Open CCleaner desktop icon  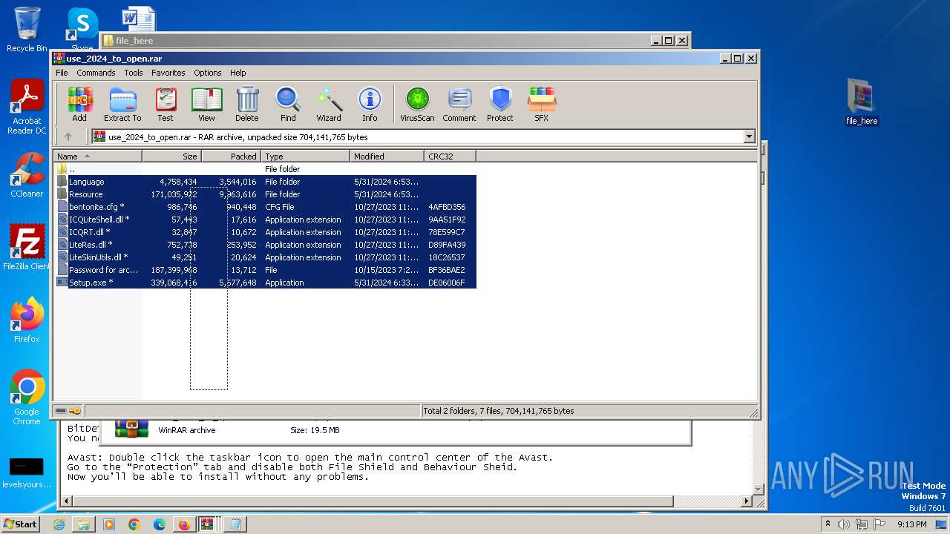point(27,175)
